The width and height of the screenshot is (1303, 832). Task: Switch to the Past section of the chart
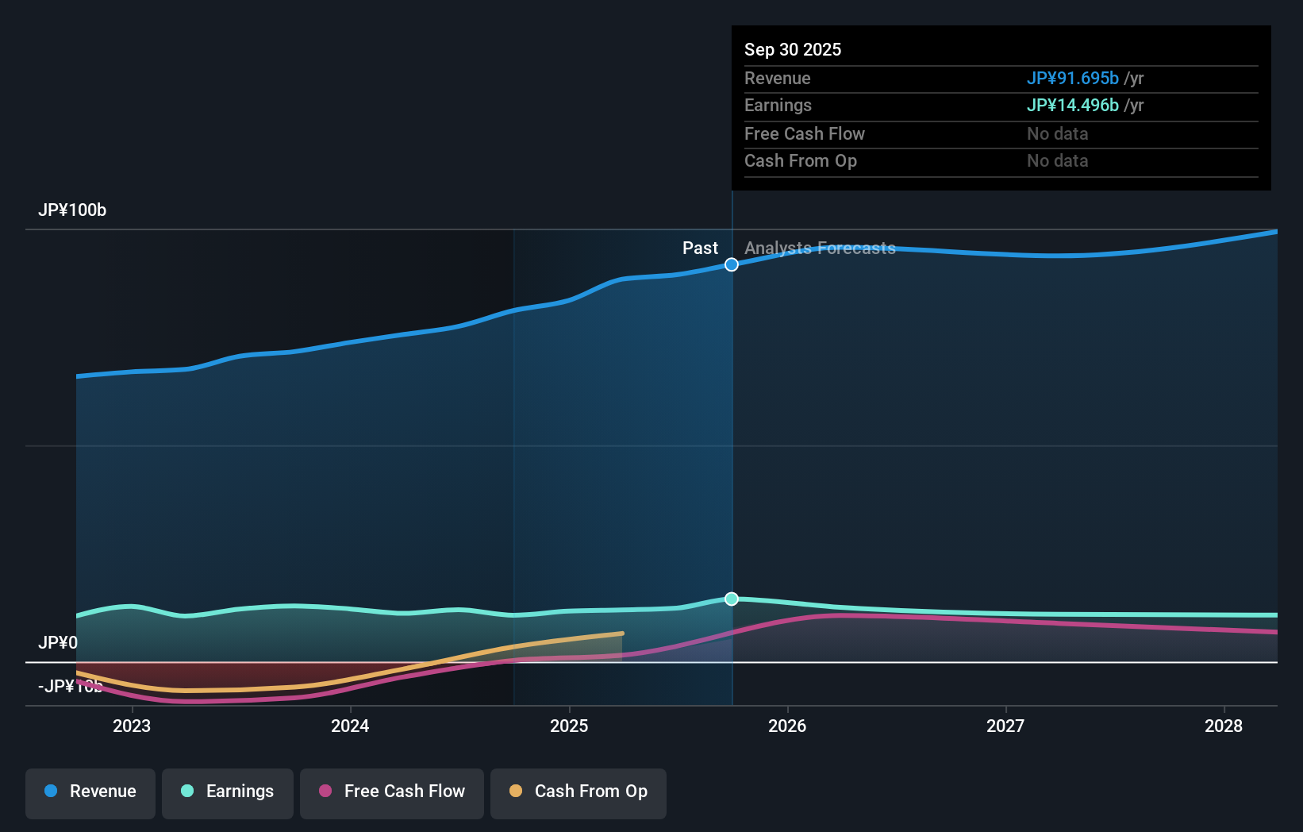700,248
